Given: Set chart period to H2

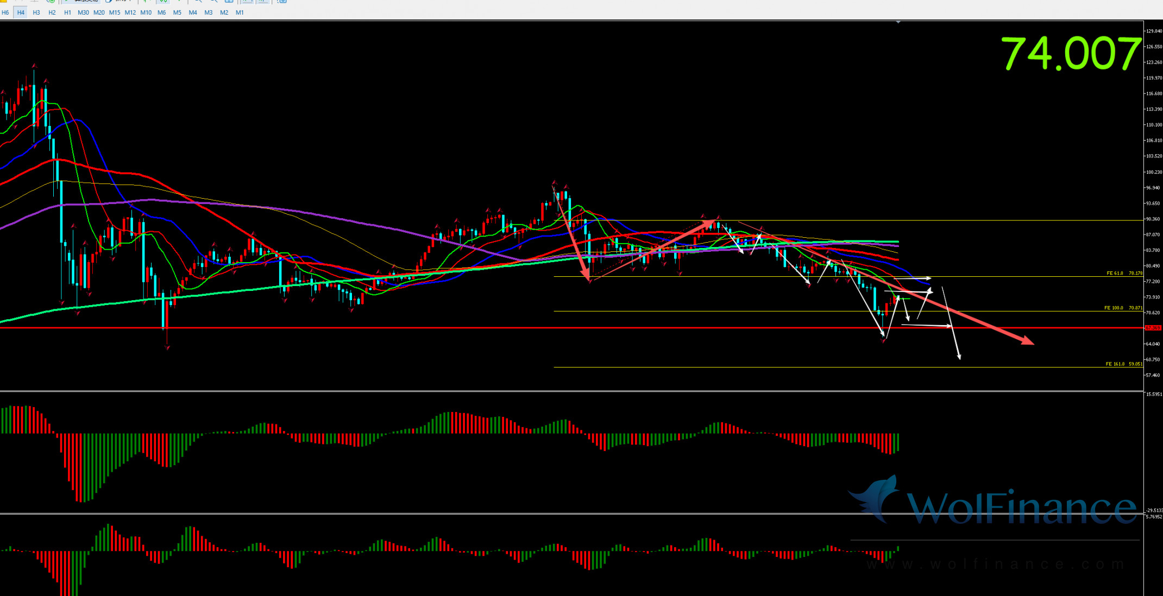Looking at the screenshot, I should [52, 12].
